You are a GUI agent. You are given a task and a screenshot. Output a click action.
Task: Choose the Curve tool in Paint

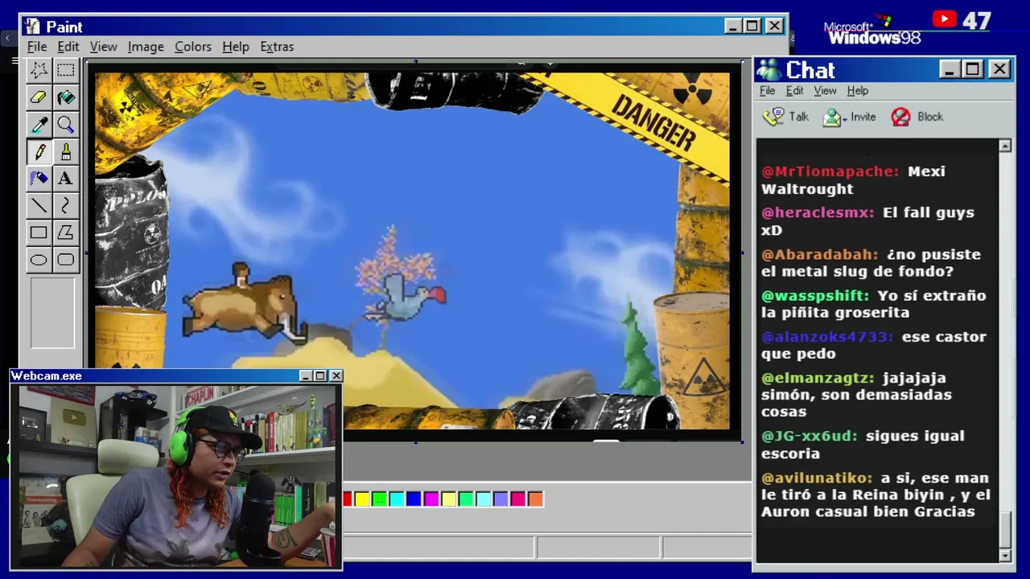point(66,206)
